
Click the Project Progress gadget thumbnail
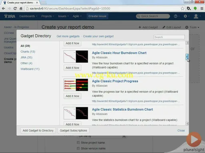76,85
